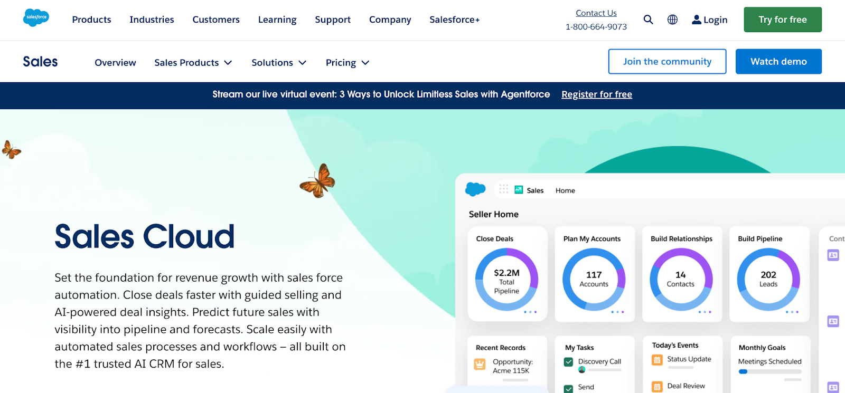
Task: Click the Login person icon
Action: pos(697,20)
